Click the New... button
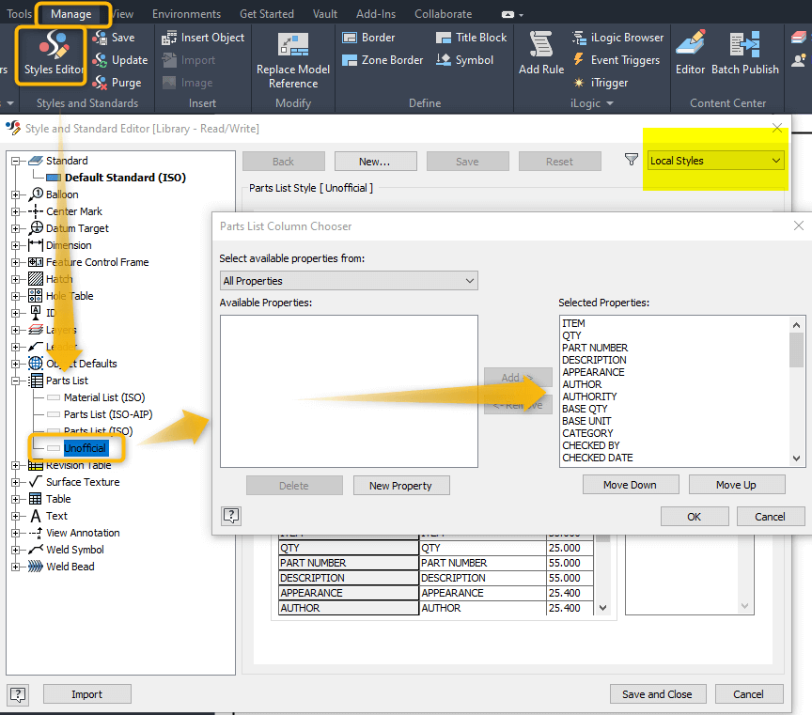 pyautogui.click(x=375, y=162)
